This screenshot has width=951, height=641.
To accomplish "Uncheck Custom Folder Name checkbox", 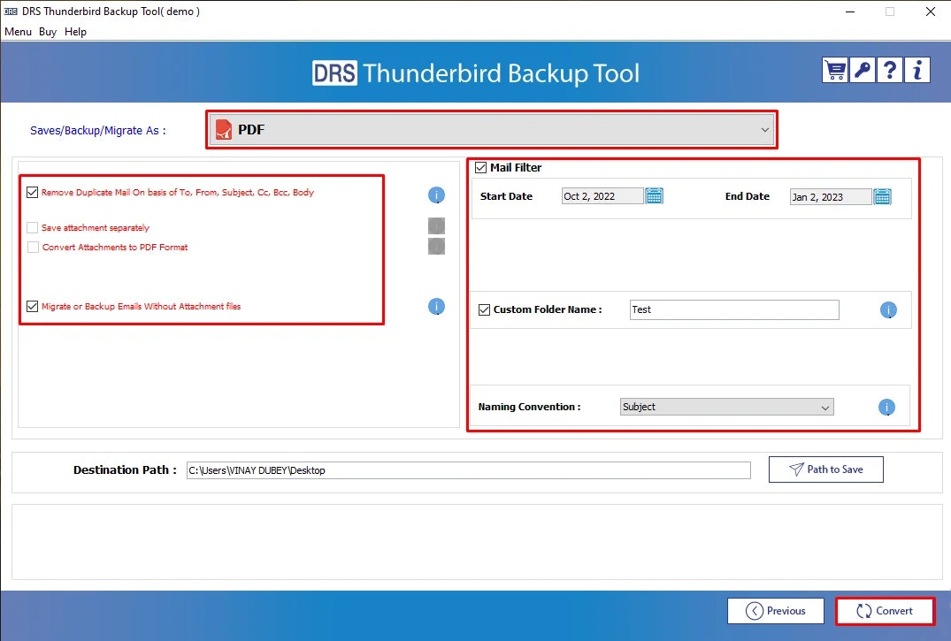I will (x=484, y=309).
